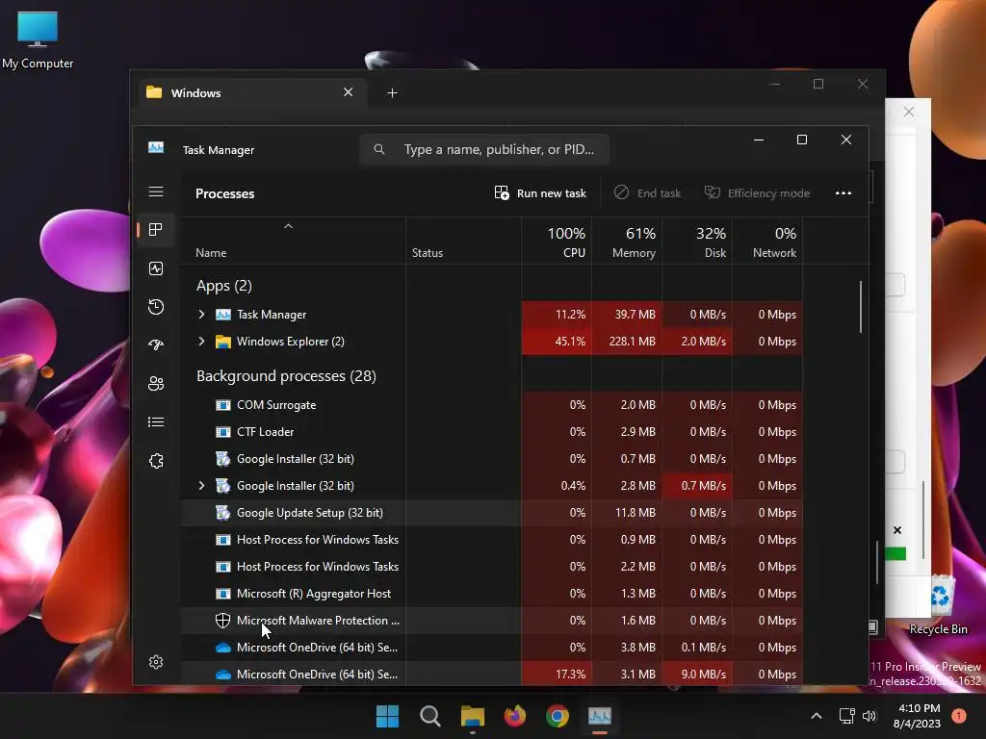Click the CTF Loader process icon

click(x=223, y=432)
